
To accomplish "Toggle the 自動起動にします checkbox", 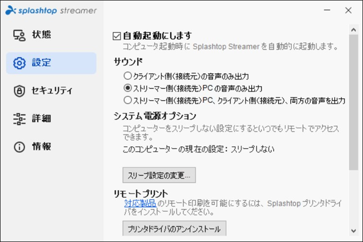I will 117,36.
